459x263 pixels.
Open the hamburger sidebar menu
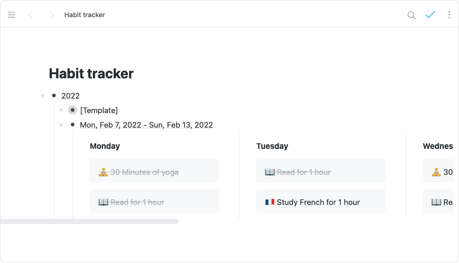pos(11,15)
